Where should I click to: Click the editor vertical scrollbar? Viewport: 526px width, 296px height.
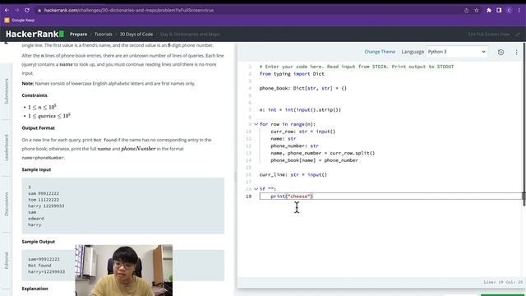click(x=524, y=124)
